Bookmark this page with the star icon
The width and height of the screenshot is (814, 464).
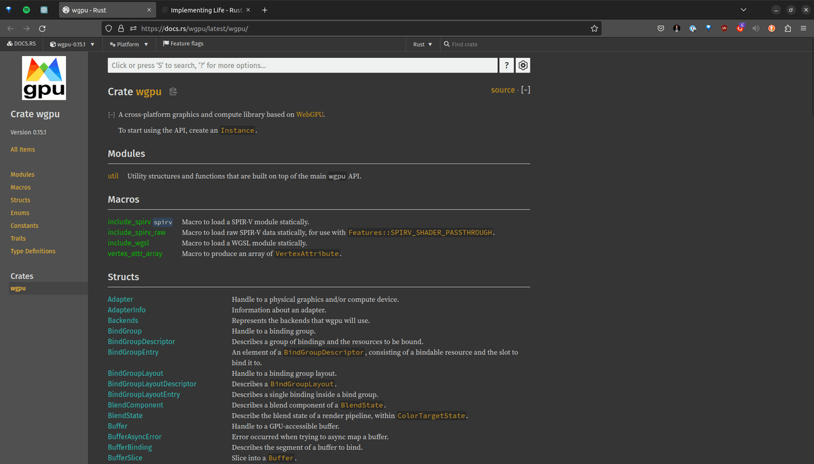coord(594,29)
